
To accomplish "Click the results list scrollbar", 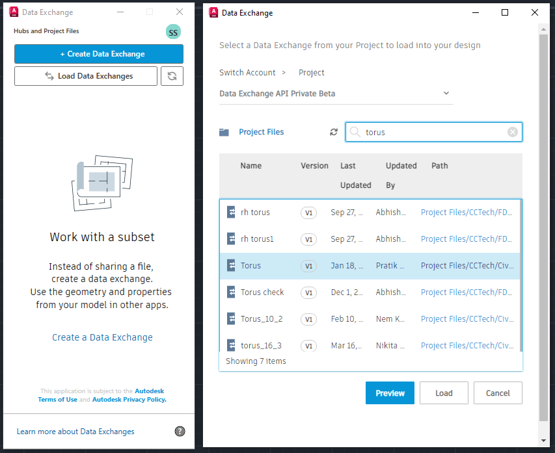I will point(521,276).
